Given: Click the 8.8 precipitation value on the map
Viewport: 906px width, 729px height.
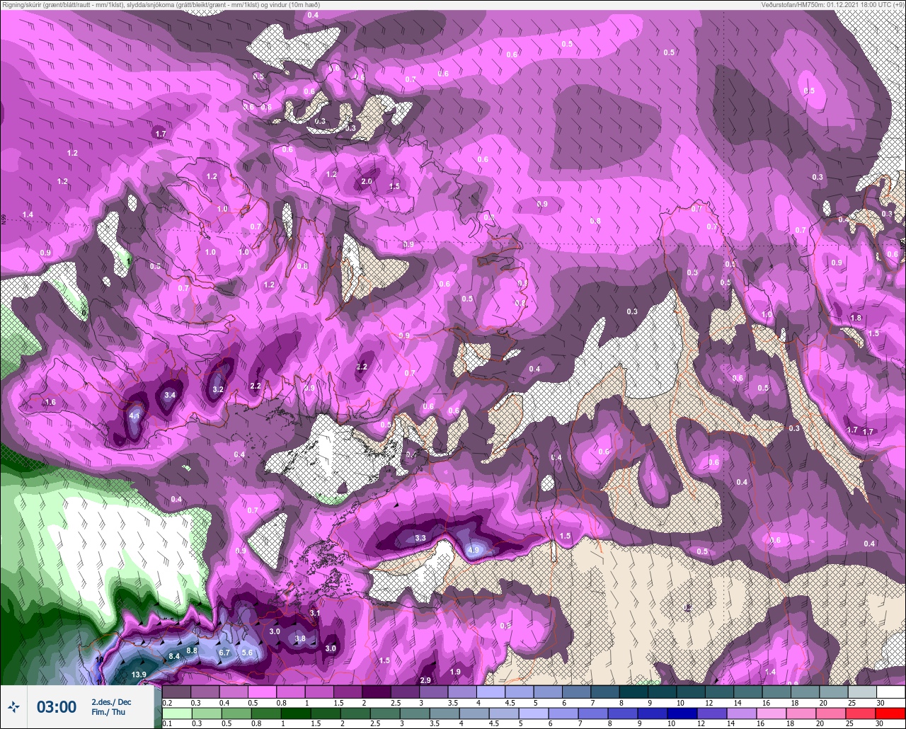Looking at the screenshot, I should [192, 650].
